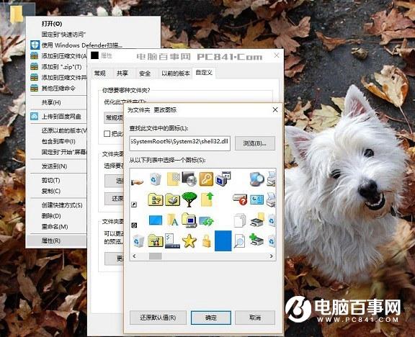Select the green tree icon in the list

pyautogui.click(x=189, y=199)
